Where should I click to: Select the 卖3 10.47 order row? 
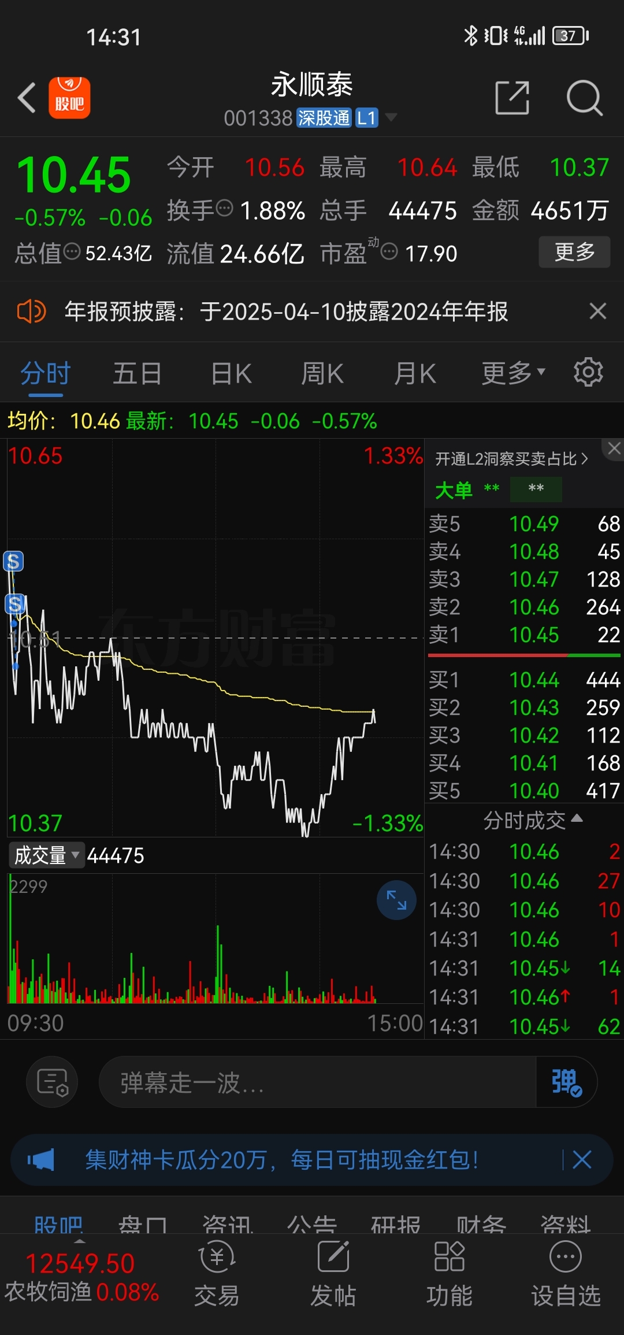click(524, 579)
